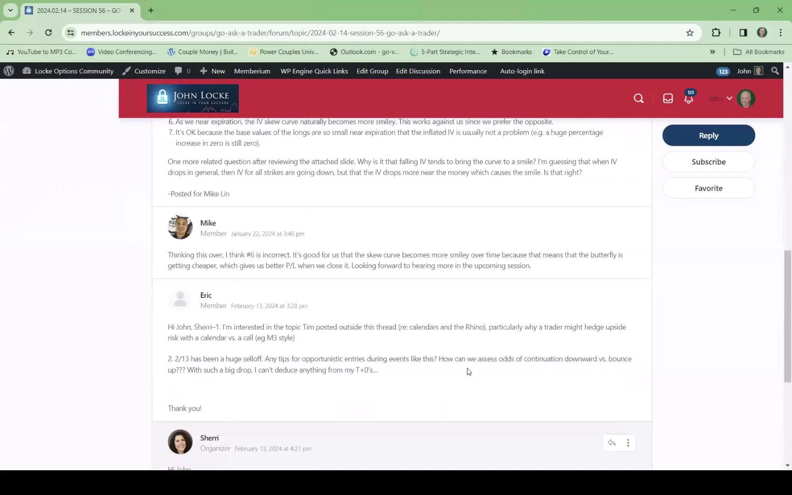Image resolution: width=792 pixels, height=495 pixels.
Task: Open Power Couples Univ bookmark
Action: click(x=284, y=52)
